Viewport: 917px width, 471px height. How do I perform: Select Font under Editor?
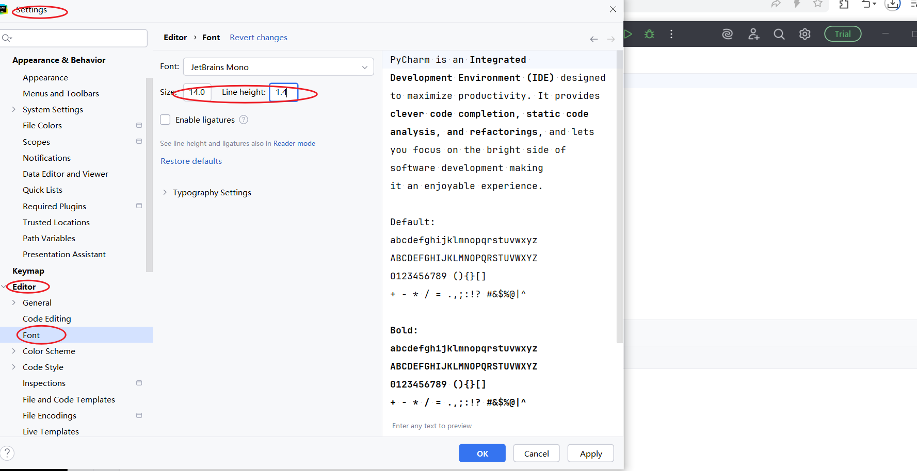pos(31,335)
